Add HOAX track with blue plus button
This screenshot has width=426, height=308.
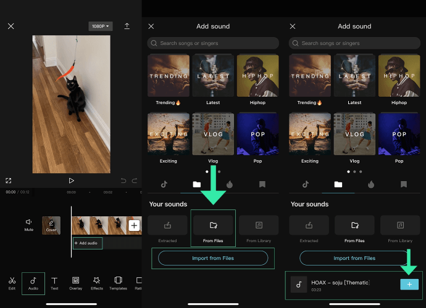pyautogui.click(x=409, y=285)
